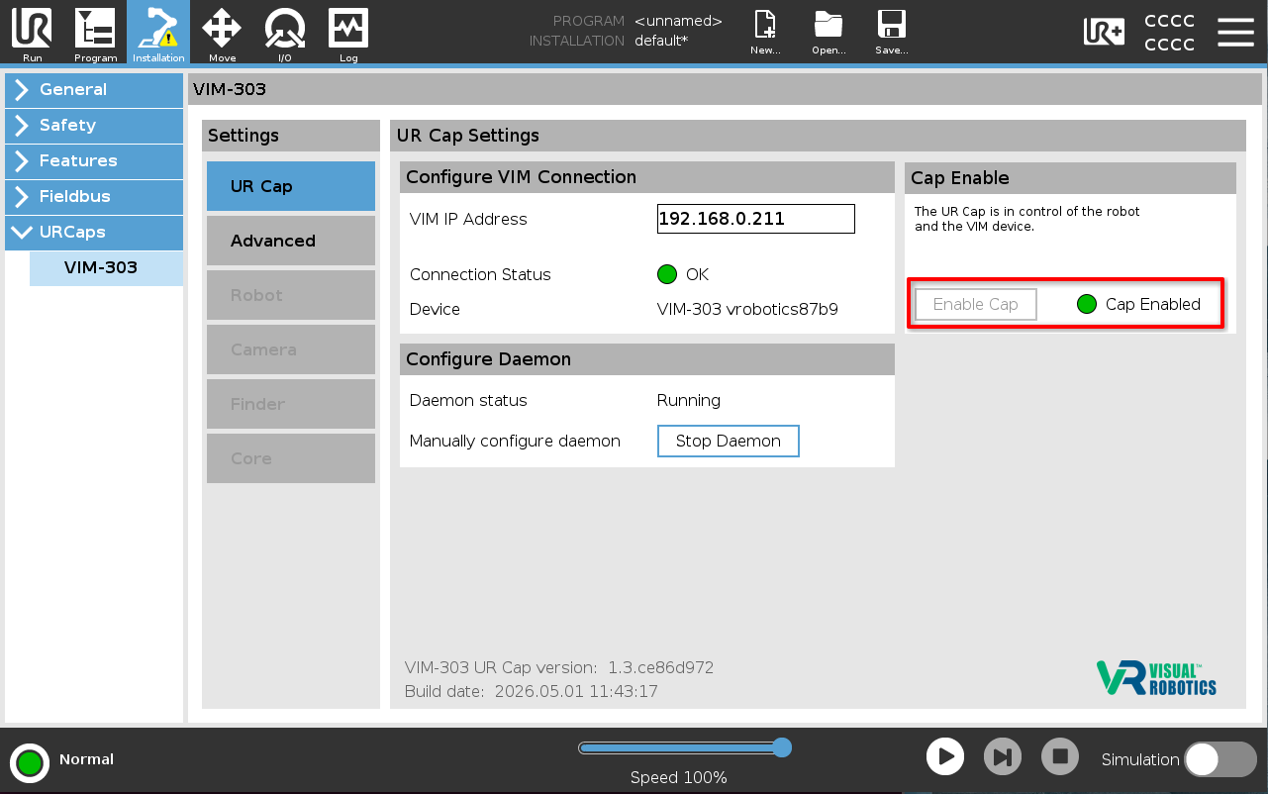The image size is (1268, 794).
Task: Click the Speed 100% label
Action: tap(679, 777)
